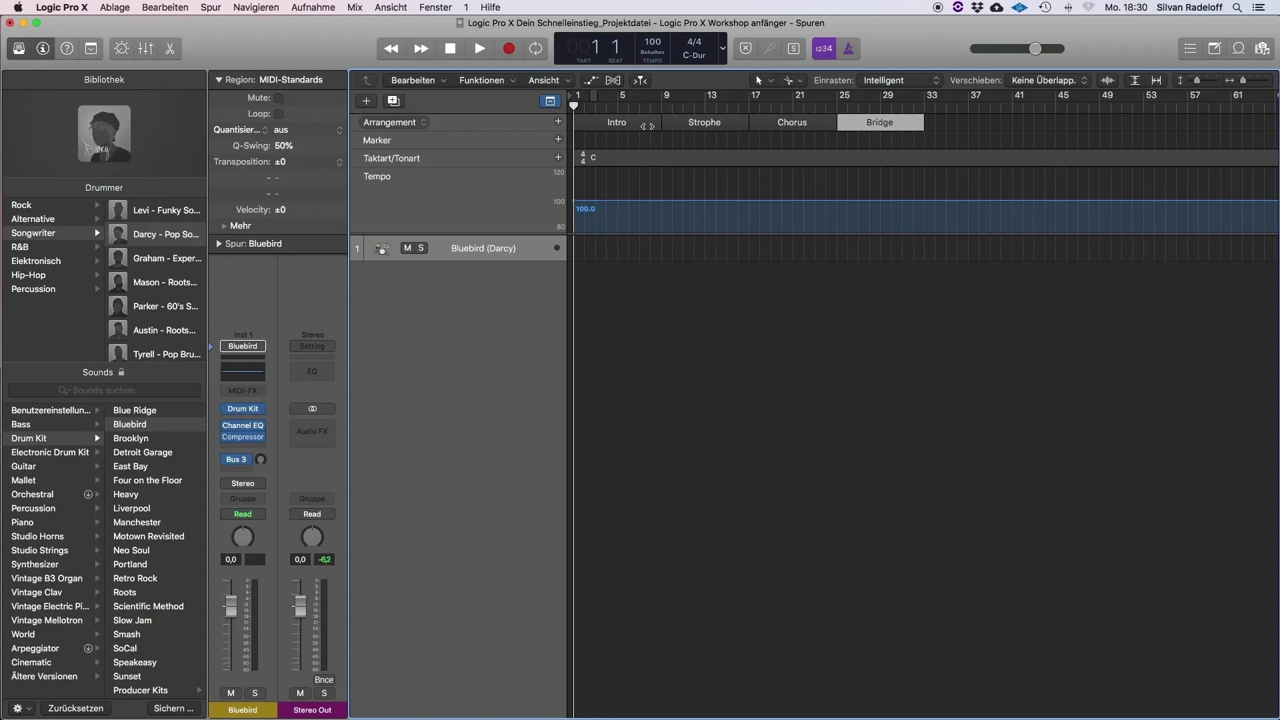Toggle Mute on Bluebird Darcy track

coord(407,248)
